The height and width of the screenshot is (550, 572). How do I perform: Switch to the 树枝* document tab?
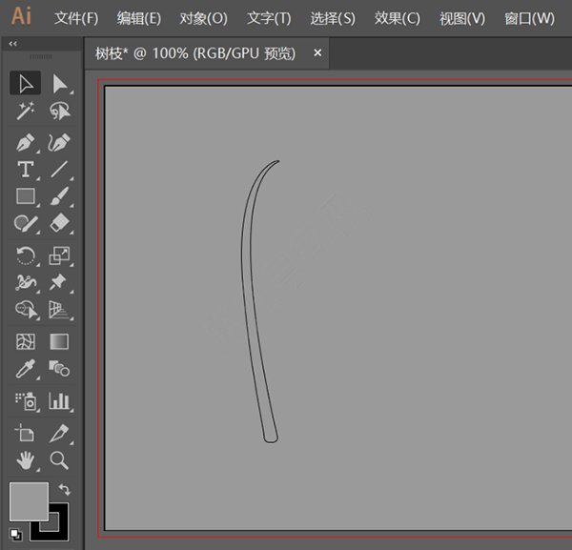[x=195, y=53]
